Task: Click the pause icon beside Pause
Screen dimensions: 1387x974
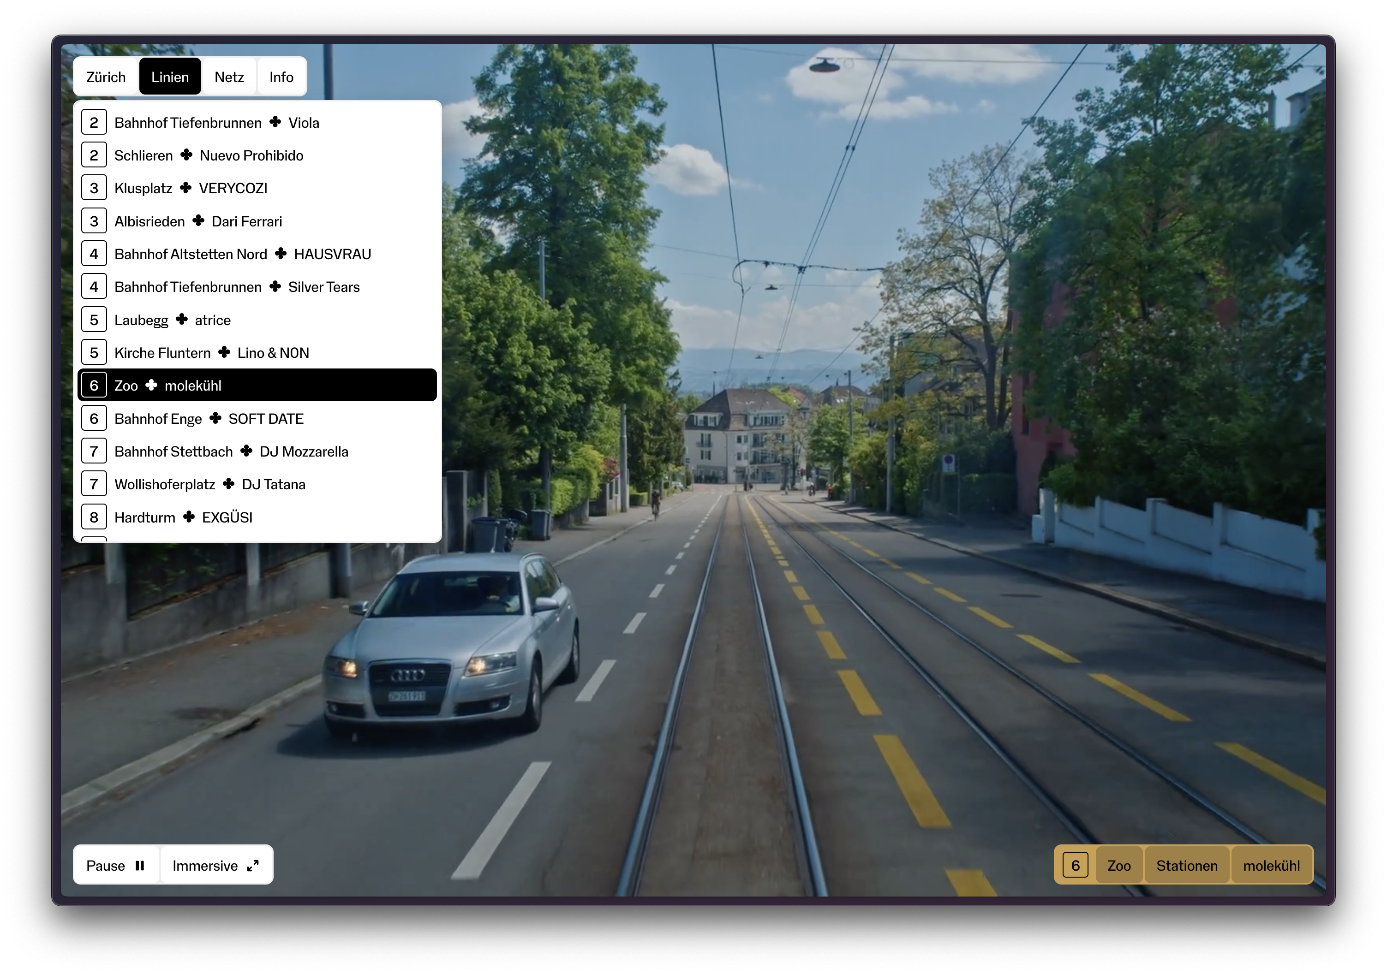Action: (139, 865)
